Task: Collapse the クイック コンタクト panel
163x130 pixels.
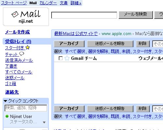Action: (5, 101)
